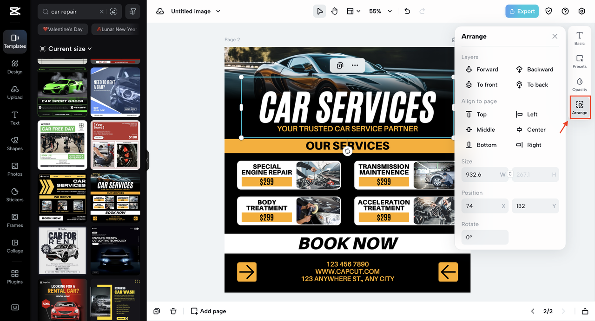Send layer To back
595x321 pixels.
[x=532, y=85]
